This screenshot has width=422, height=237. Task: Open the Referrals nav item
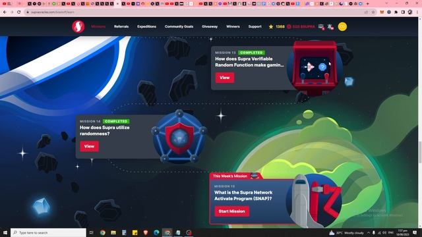(121, 26)
